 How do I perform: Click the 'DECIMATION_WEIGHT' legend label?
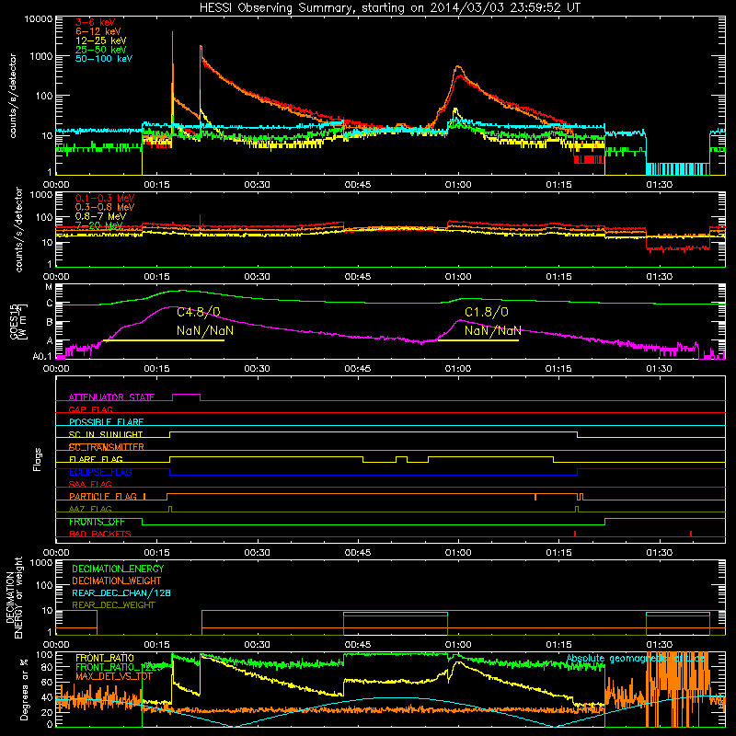click(x=117, y=581)
